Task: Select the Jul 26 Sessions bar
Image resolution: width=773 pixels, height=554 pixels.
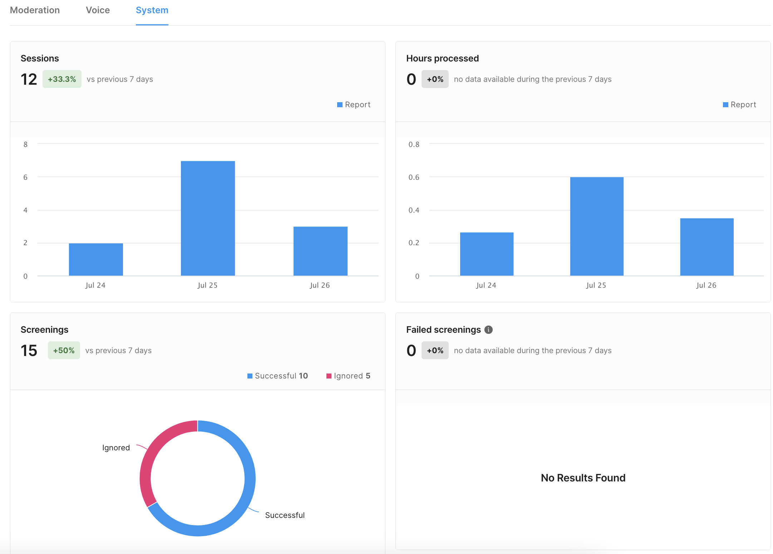Action: pos(320,251)
